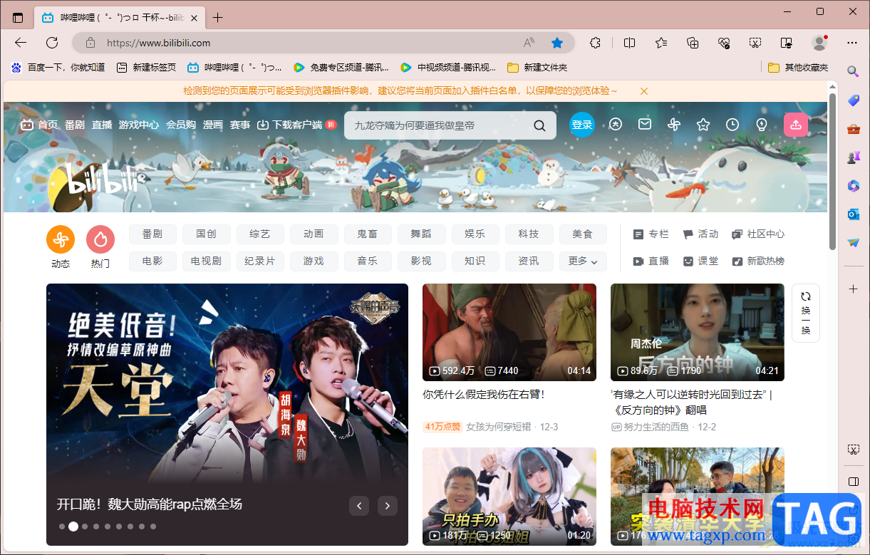Open the creator center lightbulb icon
The height and width of the screenshot is (555, 870).
762,125
